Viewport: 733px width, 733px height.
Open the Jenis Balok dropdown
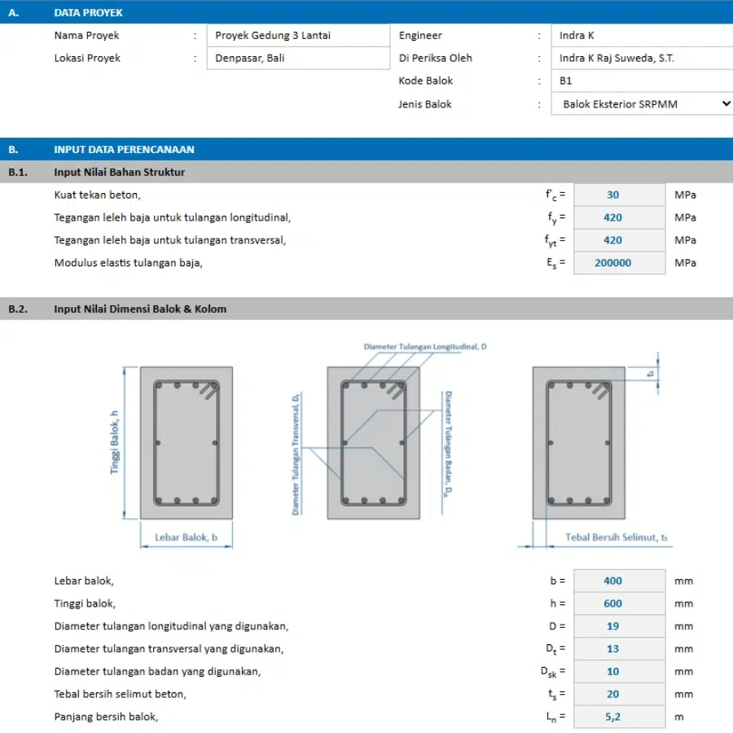[642, 103]
